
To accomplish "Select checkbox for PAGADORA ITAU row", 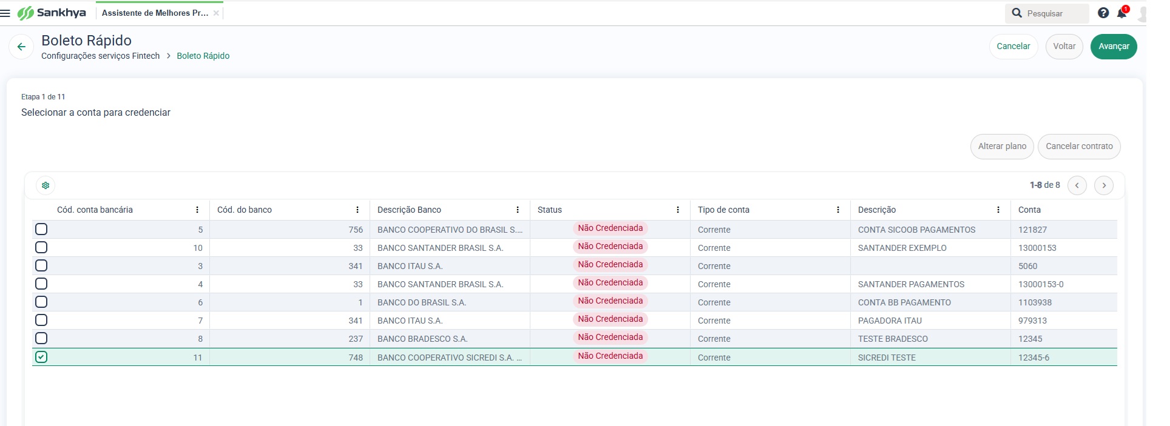I will click(x=41, y=320).
